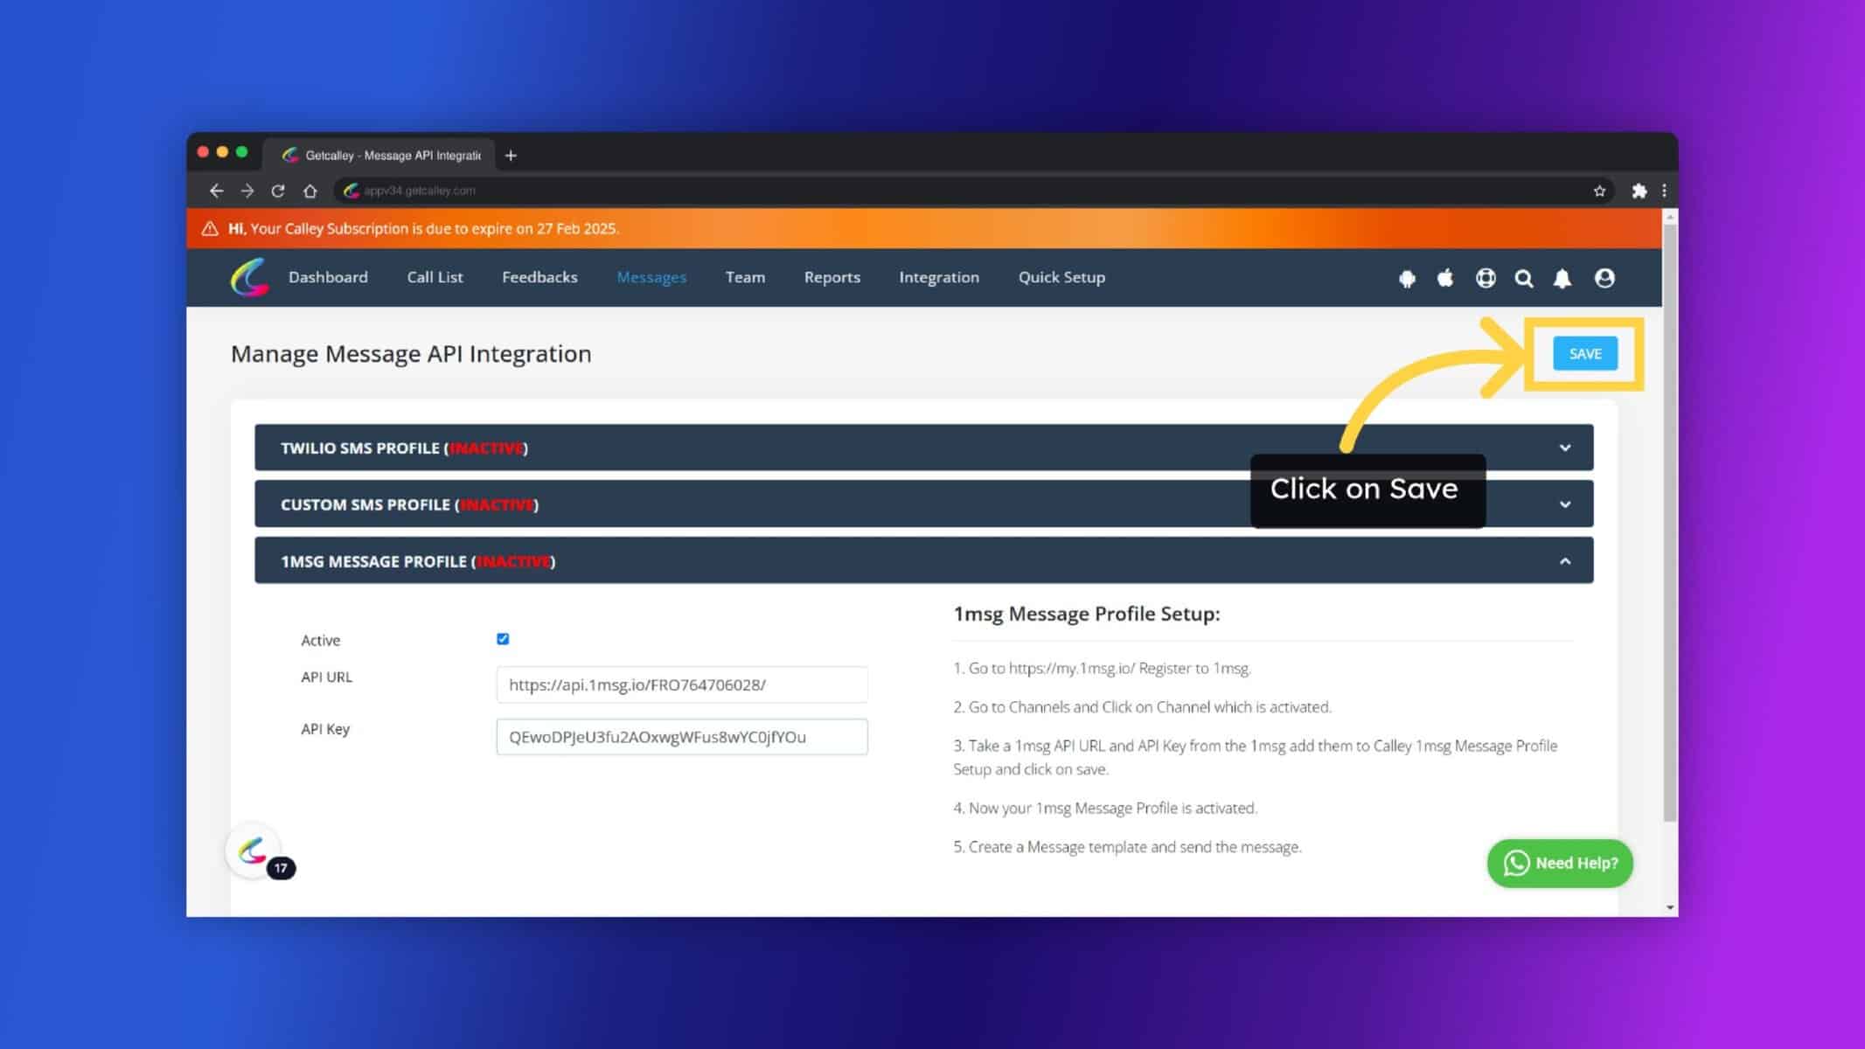Open the Reports menu
The width and height of the screenshot is (1865, 1049).
(832, 277)
